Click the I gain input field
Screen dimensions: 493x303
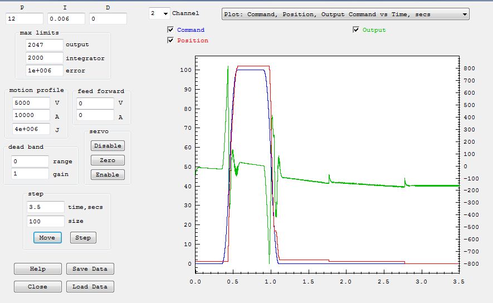[x=66, y=19]
